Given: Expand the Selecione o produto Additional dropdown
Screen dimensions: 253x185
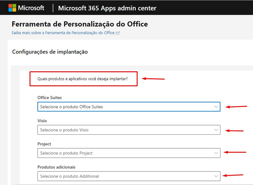Looking at the screenshot, I should pyautogui.click(x=129, y=176).
